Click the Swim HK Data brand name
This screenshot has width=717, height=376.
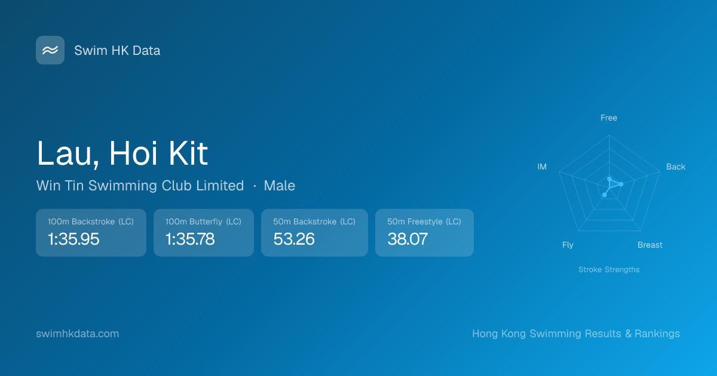point(117,51)
